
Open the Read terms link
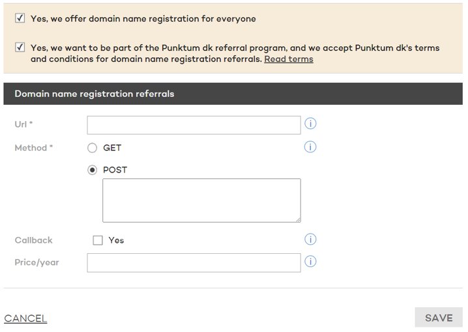point(288,59)
